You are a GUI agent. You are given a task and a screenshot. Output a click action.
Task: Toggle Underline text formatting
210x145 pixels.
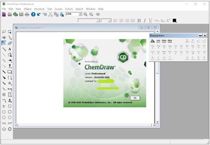coord(150,21)
